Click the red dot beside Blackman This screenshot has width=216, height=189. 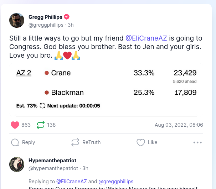(x=47, y=93)
